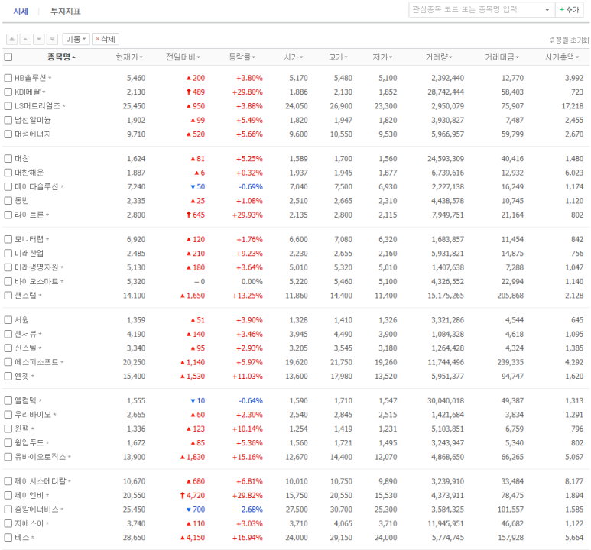Sort by 전일대비 column
Viewport: 591px width, 550px height.
pyautogui.click(x=183, y=57)
